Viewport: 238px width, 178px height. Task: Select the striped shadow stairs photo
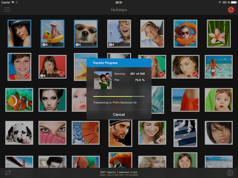coord(185,133)
